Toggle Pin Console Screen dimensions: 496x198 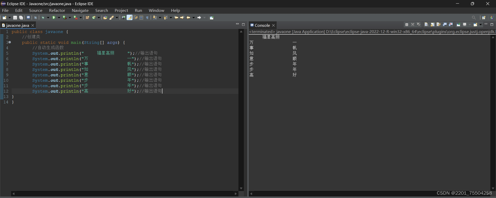point(459,24)
